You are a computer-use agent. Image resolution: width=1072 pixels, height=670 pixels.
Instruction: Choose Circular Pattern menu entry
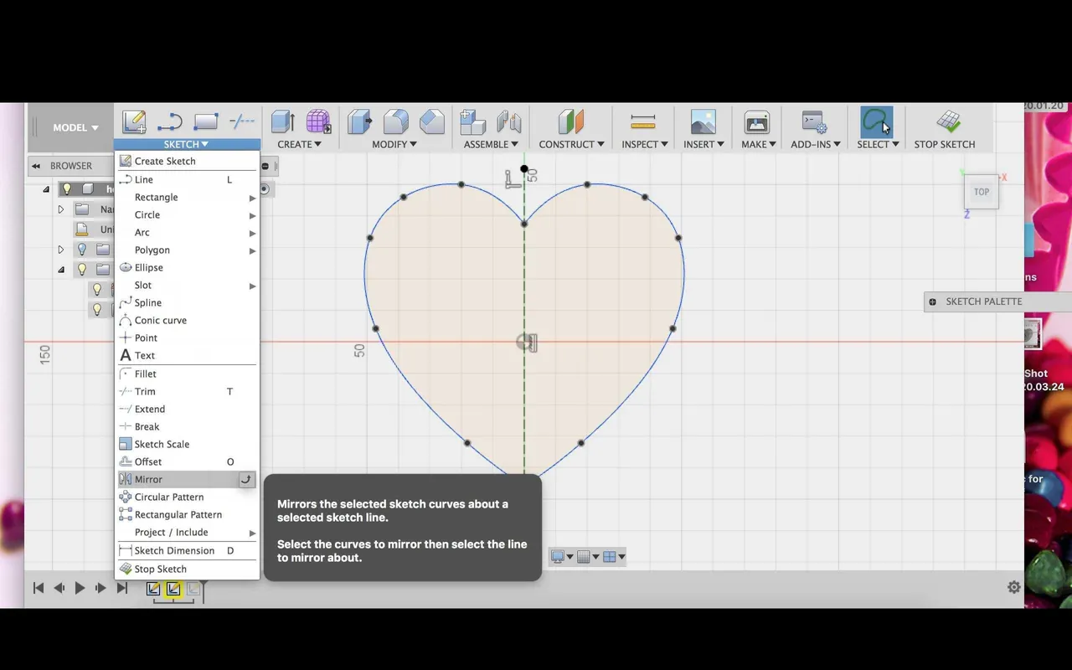tap(187, 497)
